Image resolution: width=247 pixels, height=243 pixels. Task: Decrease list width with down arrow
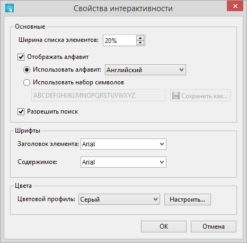[140, 42]
